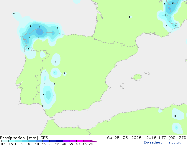187x145 pixels.
Task: Select the 40–45 mm magenta legend swatch
Action: [80, 141]
